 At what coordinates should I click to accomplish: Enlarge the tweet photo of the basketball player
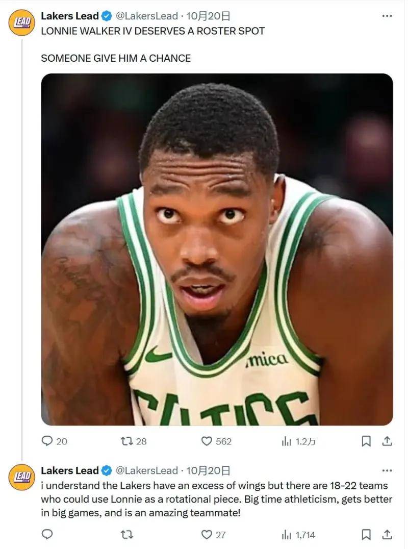point(217,249)
